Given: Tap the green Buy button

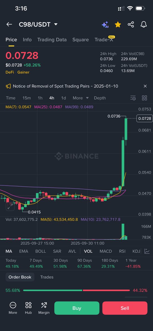Looking at the screenshot, I should [77, 308].
